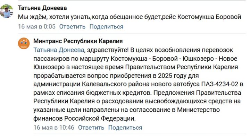Click Поделиться under the Минтранс reply
Screen dimensions: 250x137
(x=125, y=127)
